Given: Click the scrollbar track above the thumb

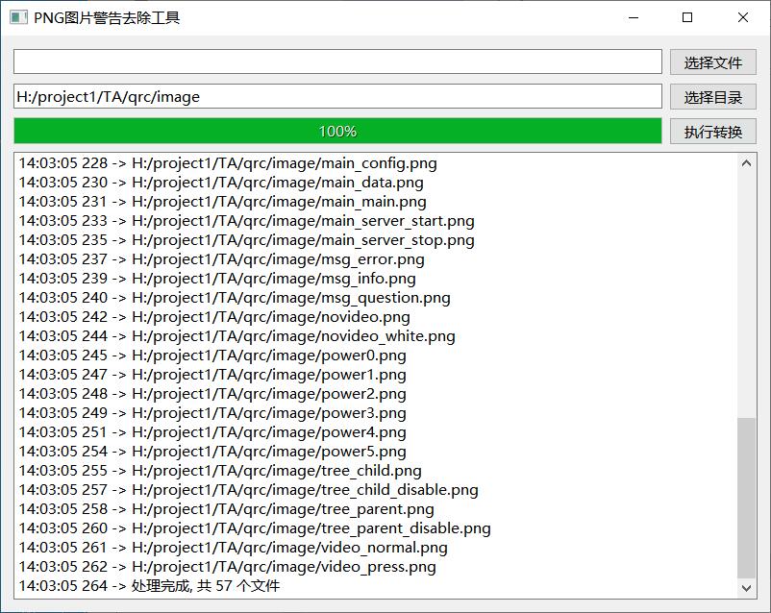Looking at the screenshot, I should tap(746, 288).
